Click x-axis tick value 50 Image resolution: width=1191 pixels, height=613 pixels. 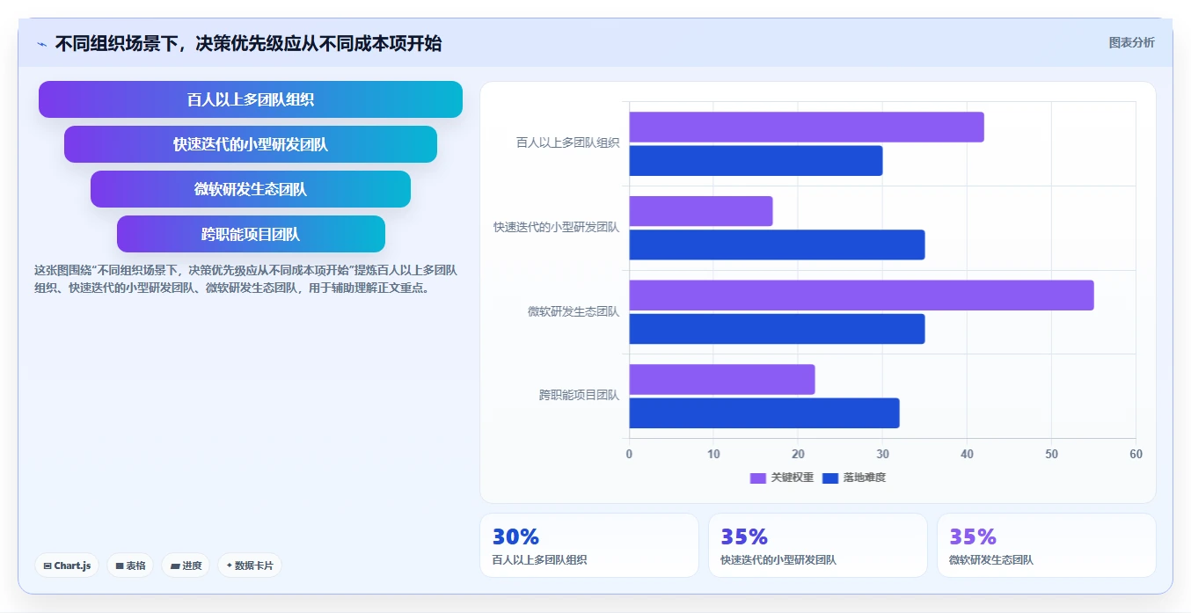coord(1051,454)
